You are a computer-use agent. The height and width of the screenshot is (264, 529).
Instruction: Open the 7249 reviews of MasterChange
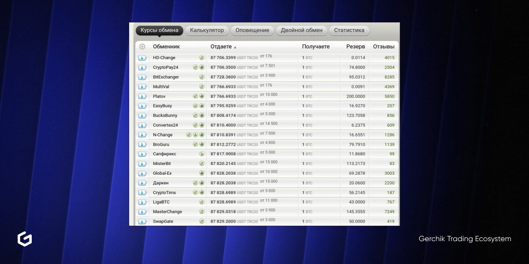(389, 212)
